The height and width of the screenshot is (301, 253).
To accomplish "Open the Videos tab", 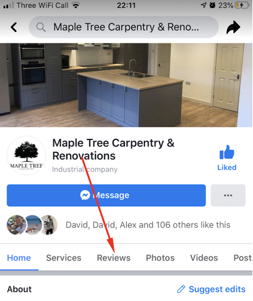I will [x=204, y=258].
